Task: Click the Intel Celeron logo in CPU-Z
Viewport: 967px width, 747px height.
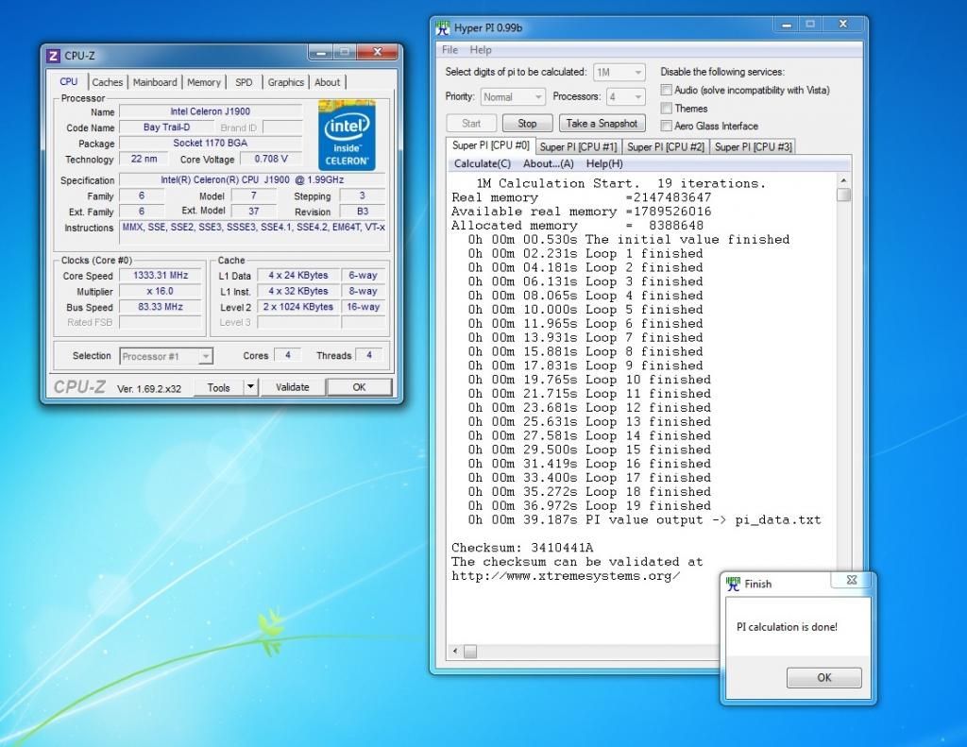Action: (347, 135)
